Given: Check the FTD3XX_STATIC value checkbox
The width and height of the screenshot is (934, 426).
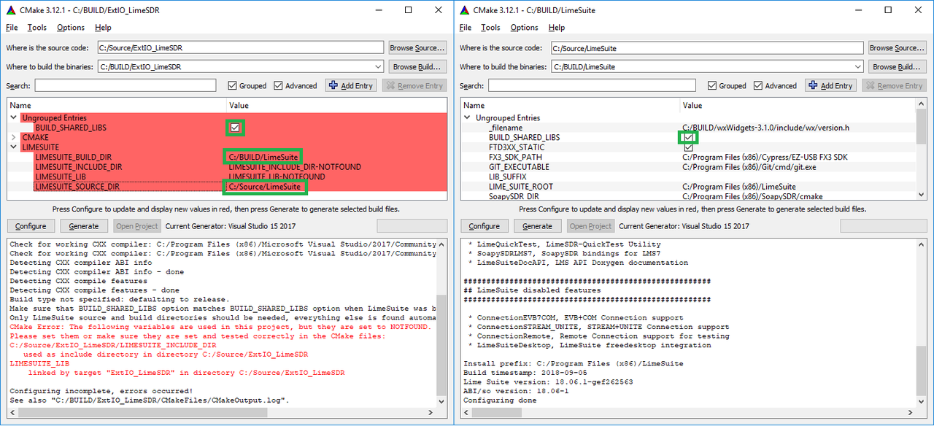Looking at the screenshot, I should point(688,147).
